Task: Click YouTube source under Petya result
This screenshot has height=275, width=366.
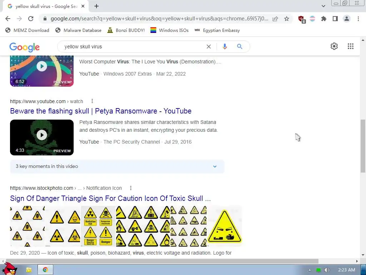Action: click(89, 142)
